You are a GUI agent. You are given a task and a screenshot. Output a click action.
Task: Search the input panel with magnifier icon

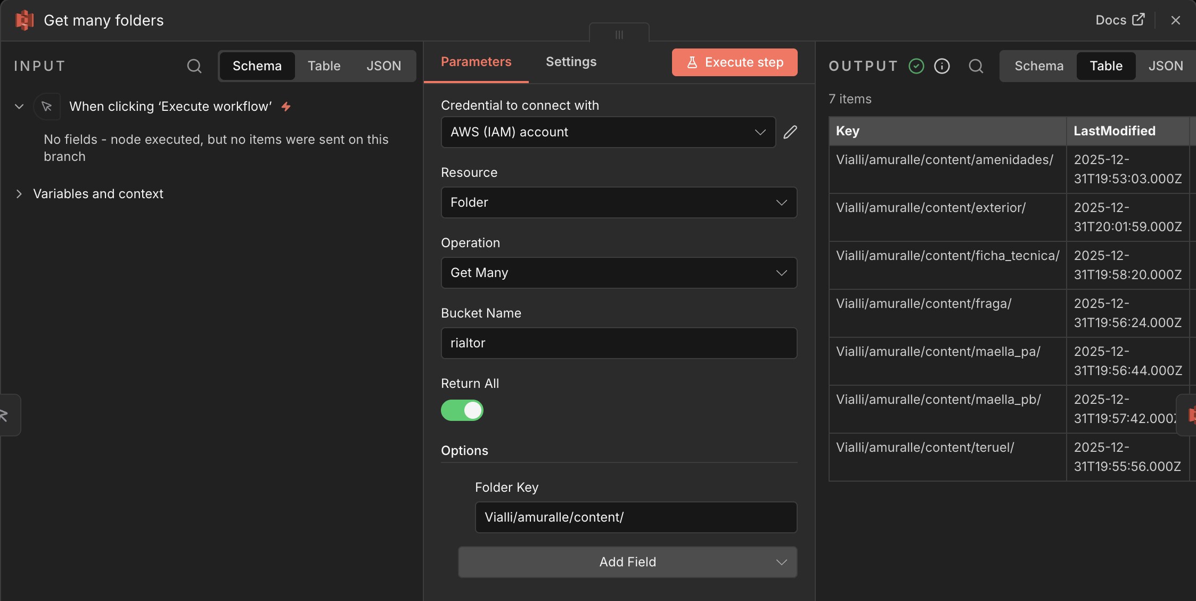tap(194, 66)
